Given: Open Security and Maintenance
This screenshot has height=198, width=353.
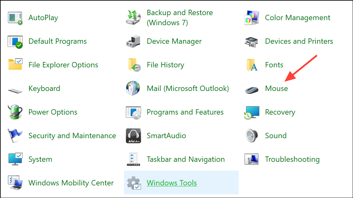Looking at the screenshot, I should point(72,136).
